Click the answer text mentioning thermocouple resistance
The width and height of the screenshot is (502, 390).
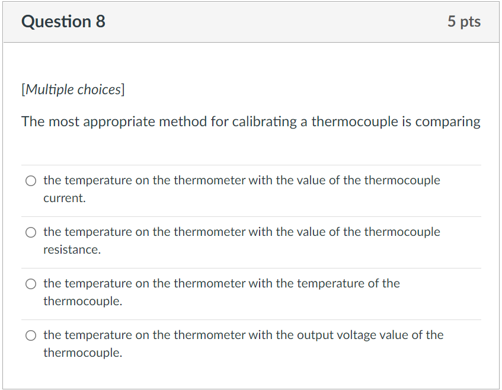tap(241, 232)
